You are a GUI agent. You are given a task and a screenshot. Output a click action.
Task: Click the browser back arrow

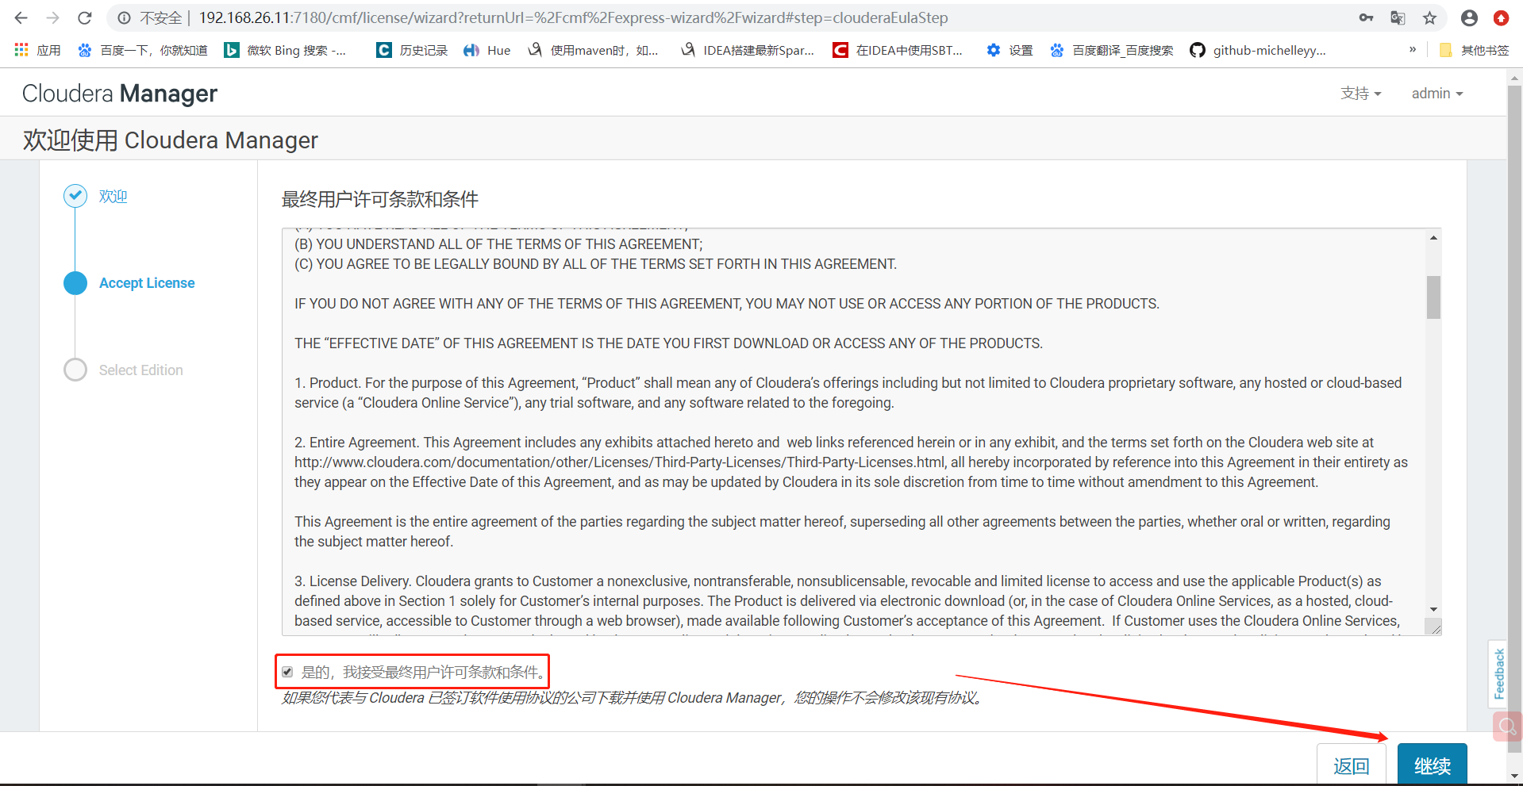(x=21, y=17)
